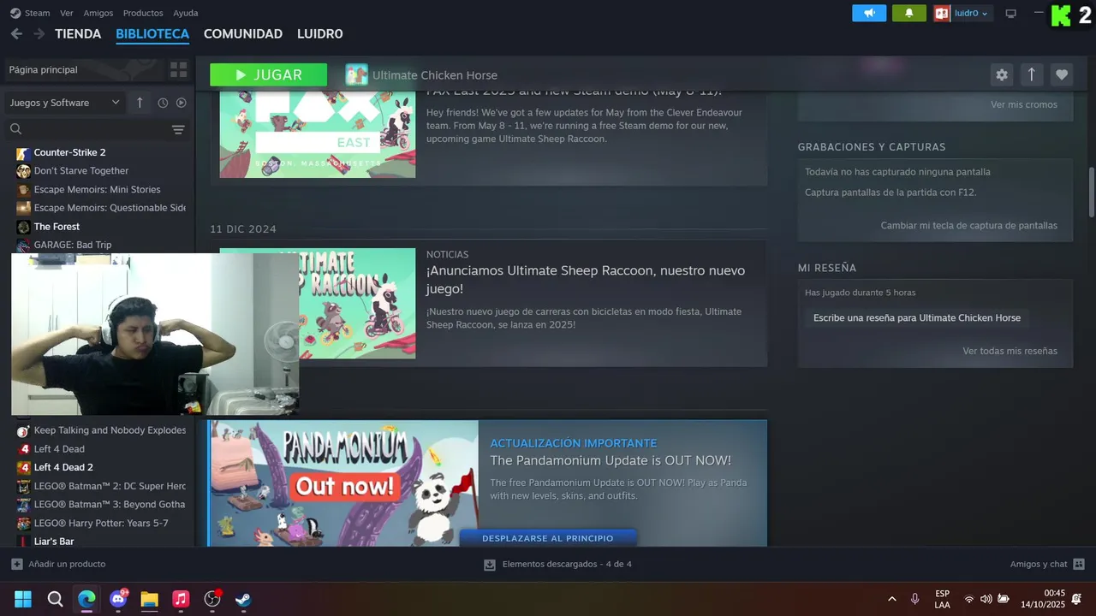Screen dimensions: 1096x616
Task: Open the Amigos menu
Action: click(98, 13)
